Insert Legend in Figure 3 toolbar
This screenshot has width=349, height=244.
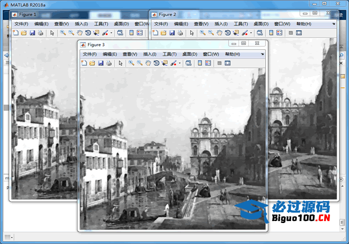(208, 63)
